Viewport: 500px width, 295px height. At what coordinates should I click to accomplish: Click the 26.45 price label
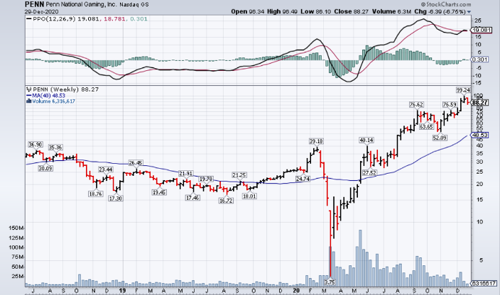coord(135,163)
